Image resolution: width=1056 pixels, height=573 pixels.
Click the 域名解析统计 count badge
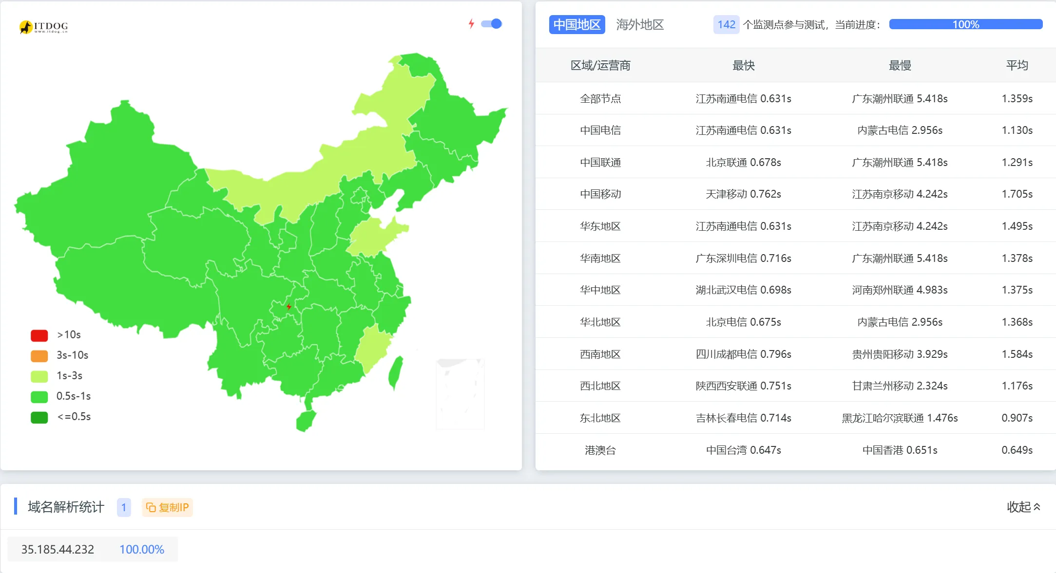(x=124, y=507)
